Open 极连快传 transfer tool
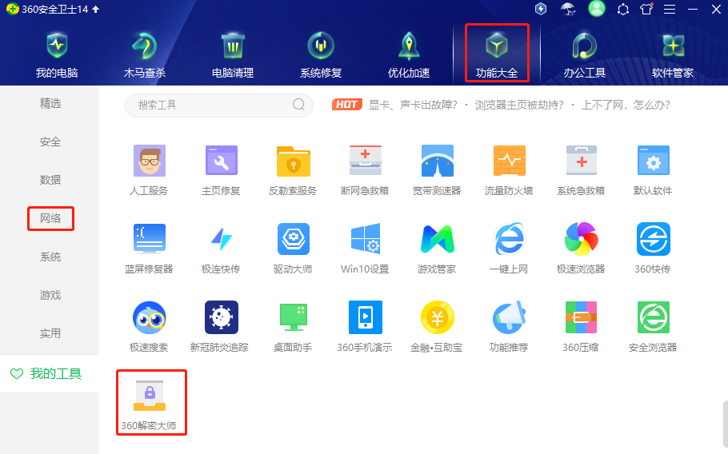 221,249
